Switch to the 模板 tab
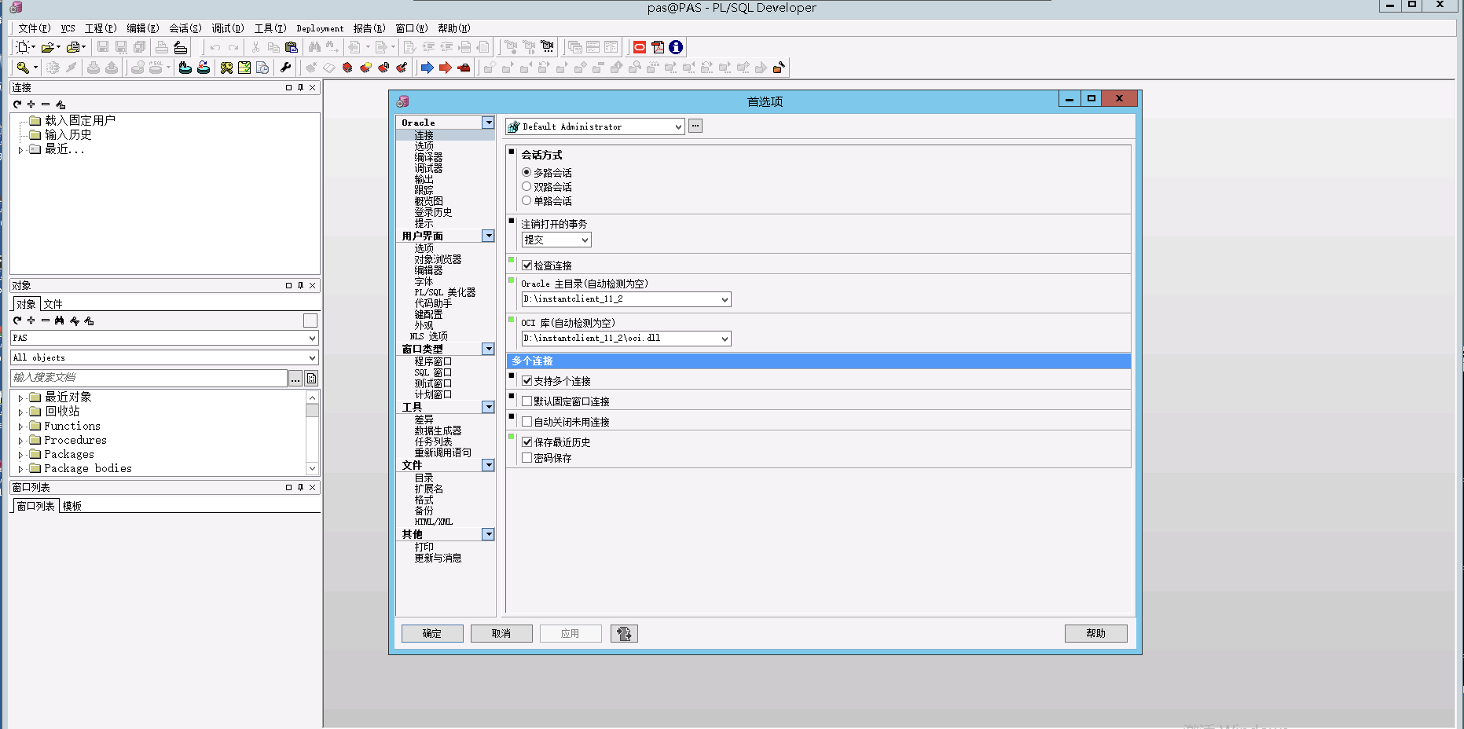This screenshot has height=729, width=1464. click(72, 506)
